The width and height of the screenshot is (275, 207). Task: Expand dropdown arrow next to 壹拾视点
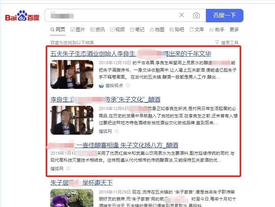pos(128,85)
